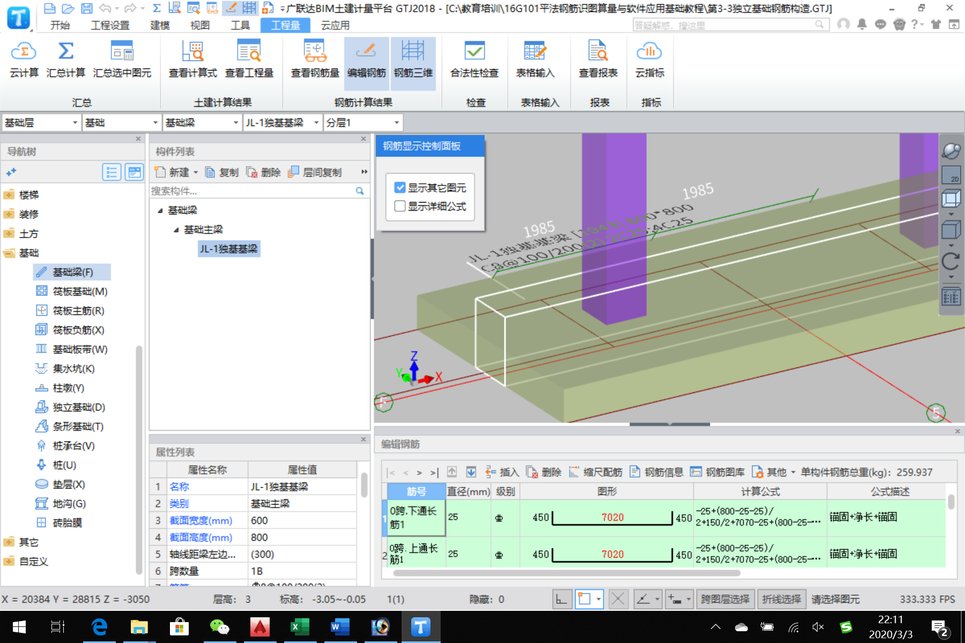Screen dimensions: 965x643
Task: Open 表格输入 table input icon
Action: (x=535, y=59)
